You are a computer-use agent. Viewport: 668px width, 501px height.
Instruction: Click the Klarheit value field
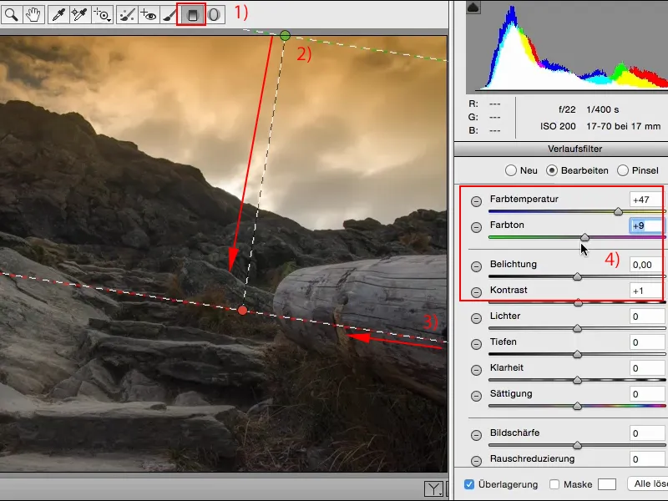[x=647, y=368]
